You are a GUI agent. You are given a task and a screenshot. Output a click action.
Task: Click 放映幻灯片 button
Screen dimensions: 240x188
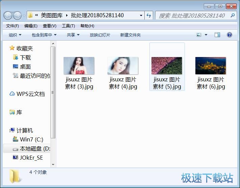coord(100,35)
